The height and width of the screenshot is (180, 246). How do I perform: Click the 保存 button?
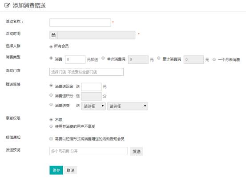[56, 170]
